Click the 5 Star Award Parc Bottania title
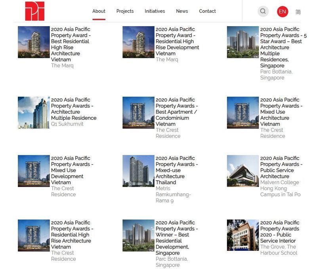Viewport: 309px width, 269px height. tap(282, 47)
